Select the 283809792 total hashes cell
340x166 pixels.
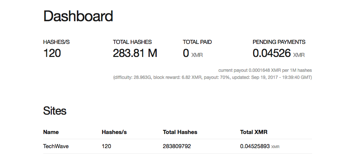click(177, 146)
